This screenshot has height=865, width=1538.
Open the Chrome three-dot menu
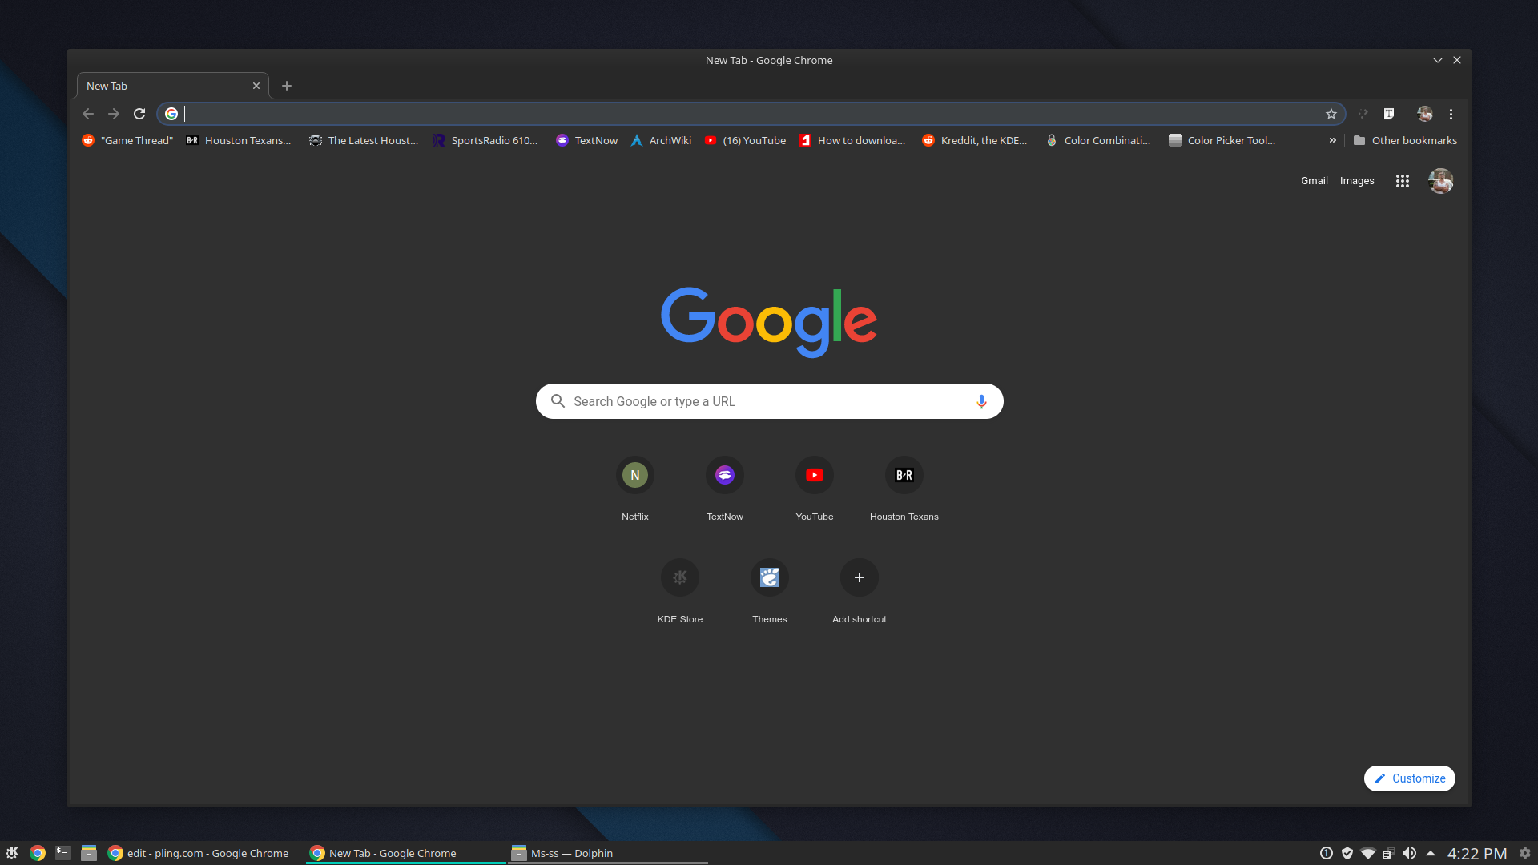click(1451, 114)
